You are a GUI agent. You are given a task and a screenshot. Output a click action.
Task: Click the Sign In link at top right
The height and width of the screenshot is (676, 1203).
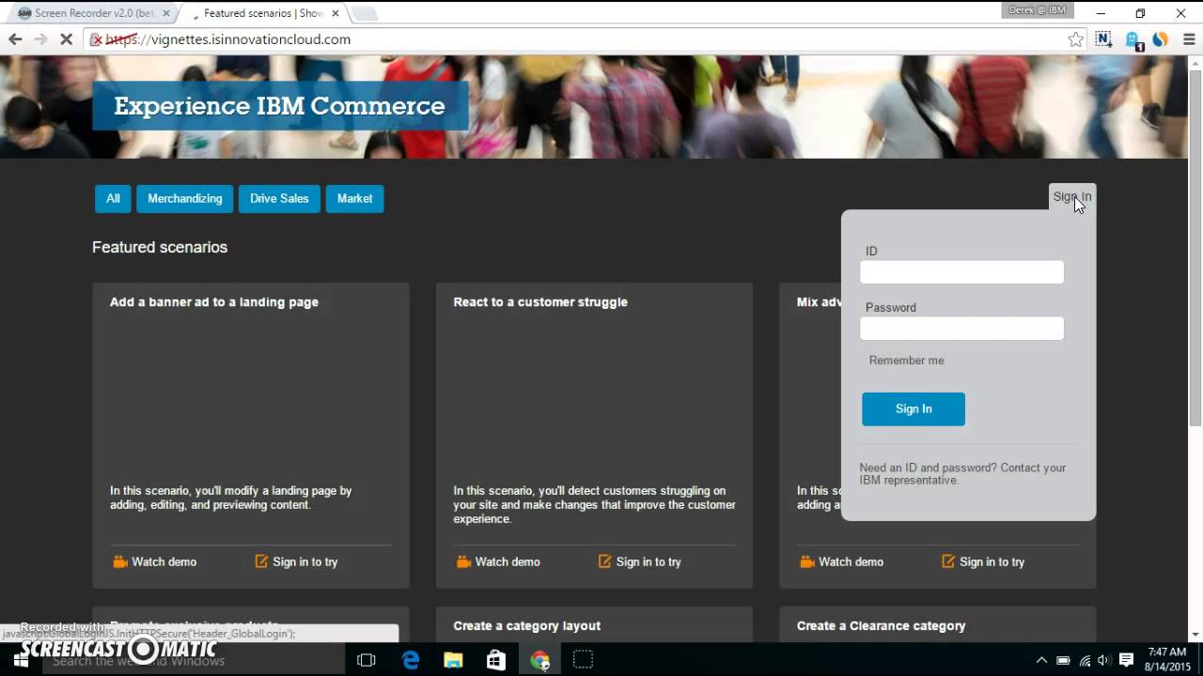pos(1072,197)
